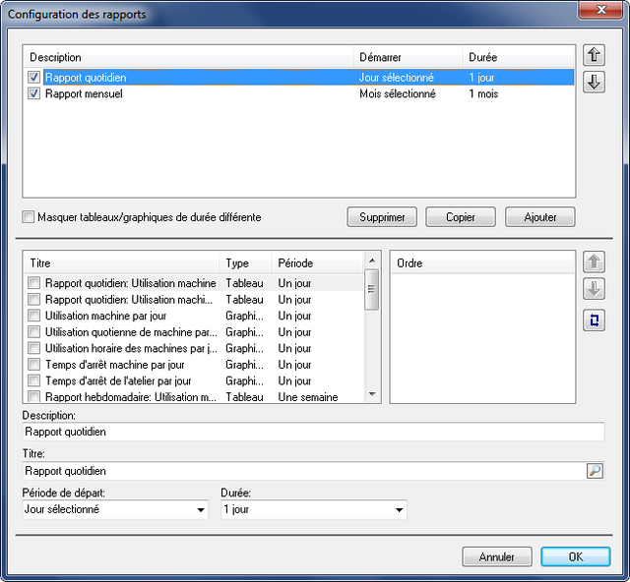Click the Durée column header in the top list
This screenshot has width=630, height=582.
click(519, 57)
